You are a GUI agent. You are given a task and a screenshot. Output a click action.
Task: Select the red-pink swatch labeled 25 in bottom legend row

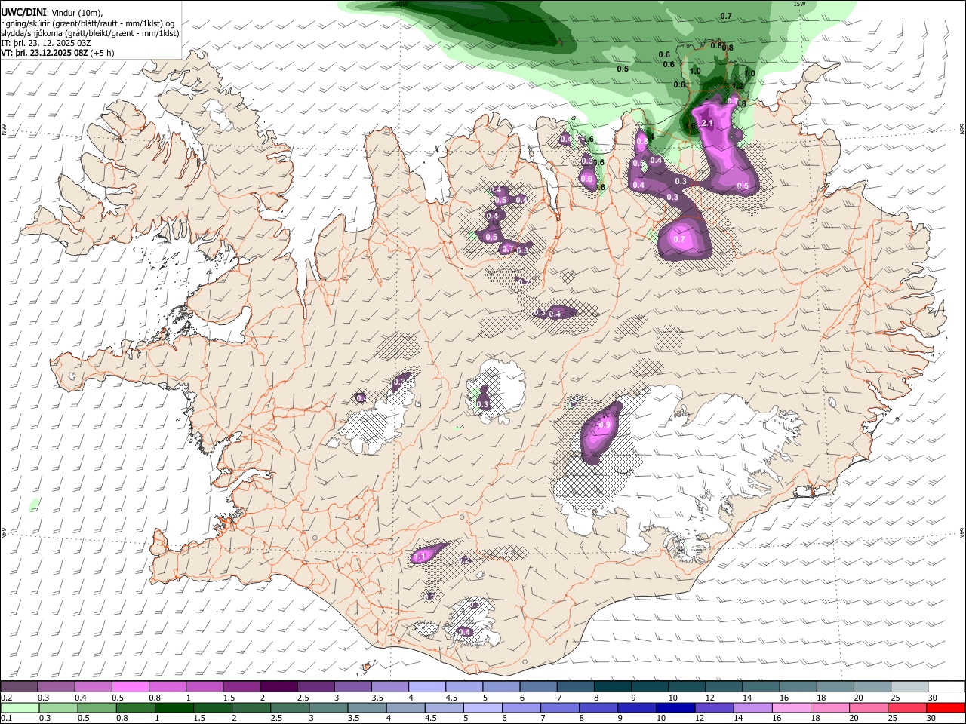[908, 708]
